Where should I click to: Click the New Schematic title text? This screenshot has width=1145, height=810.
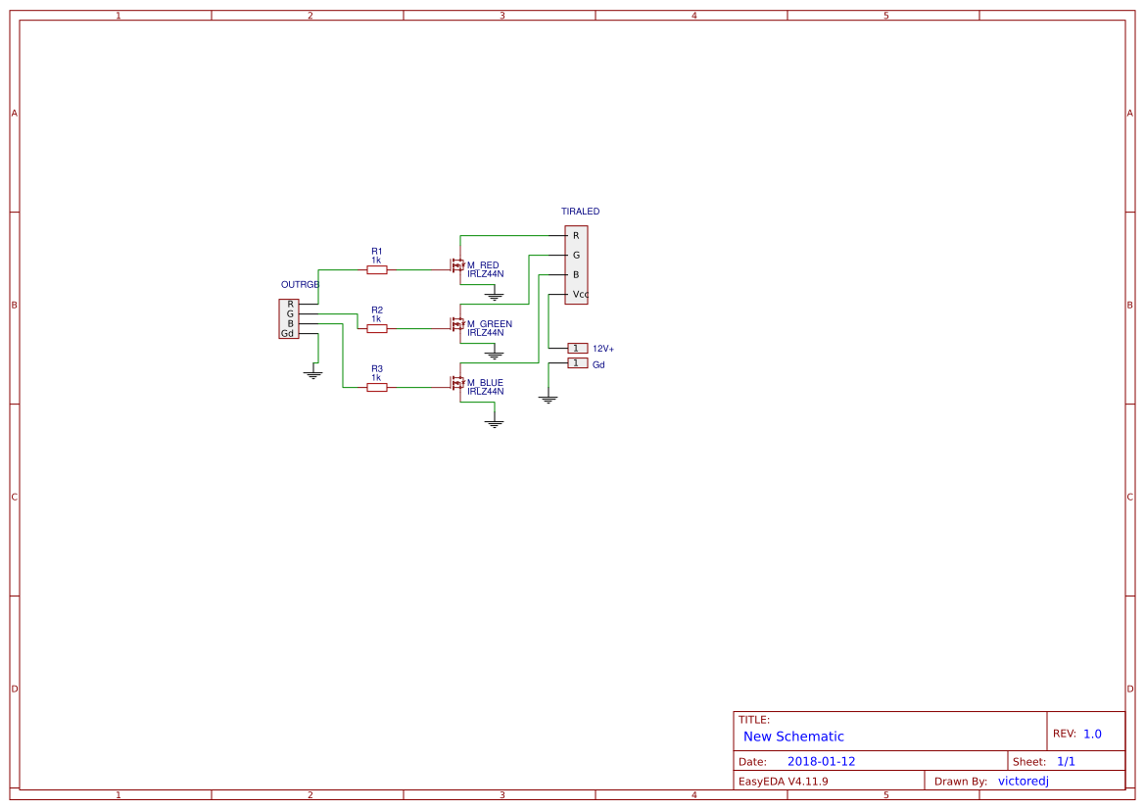791,737
